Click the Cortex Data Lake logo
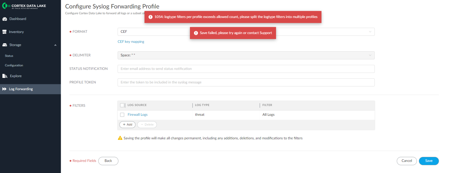 [x=24, y=6]
